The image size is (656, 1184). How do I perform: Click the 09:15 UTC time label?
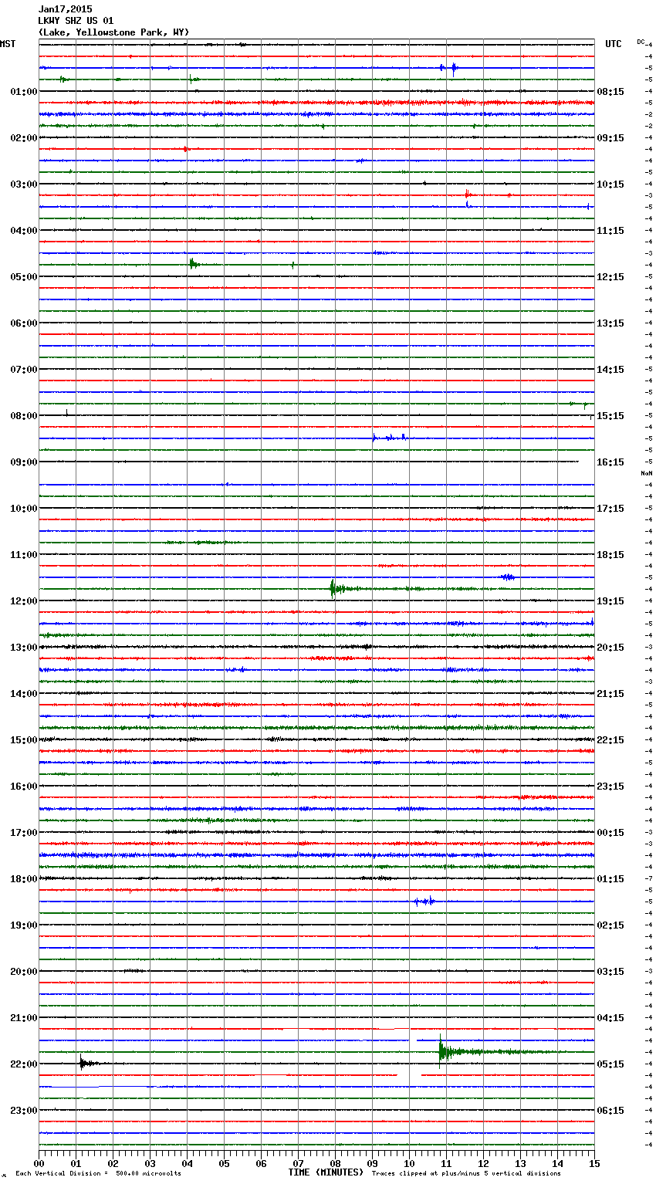pyautogui.click(x=610, y=137)
